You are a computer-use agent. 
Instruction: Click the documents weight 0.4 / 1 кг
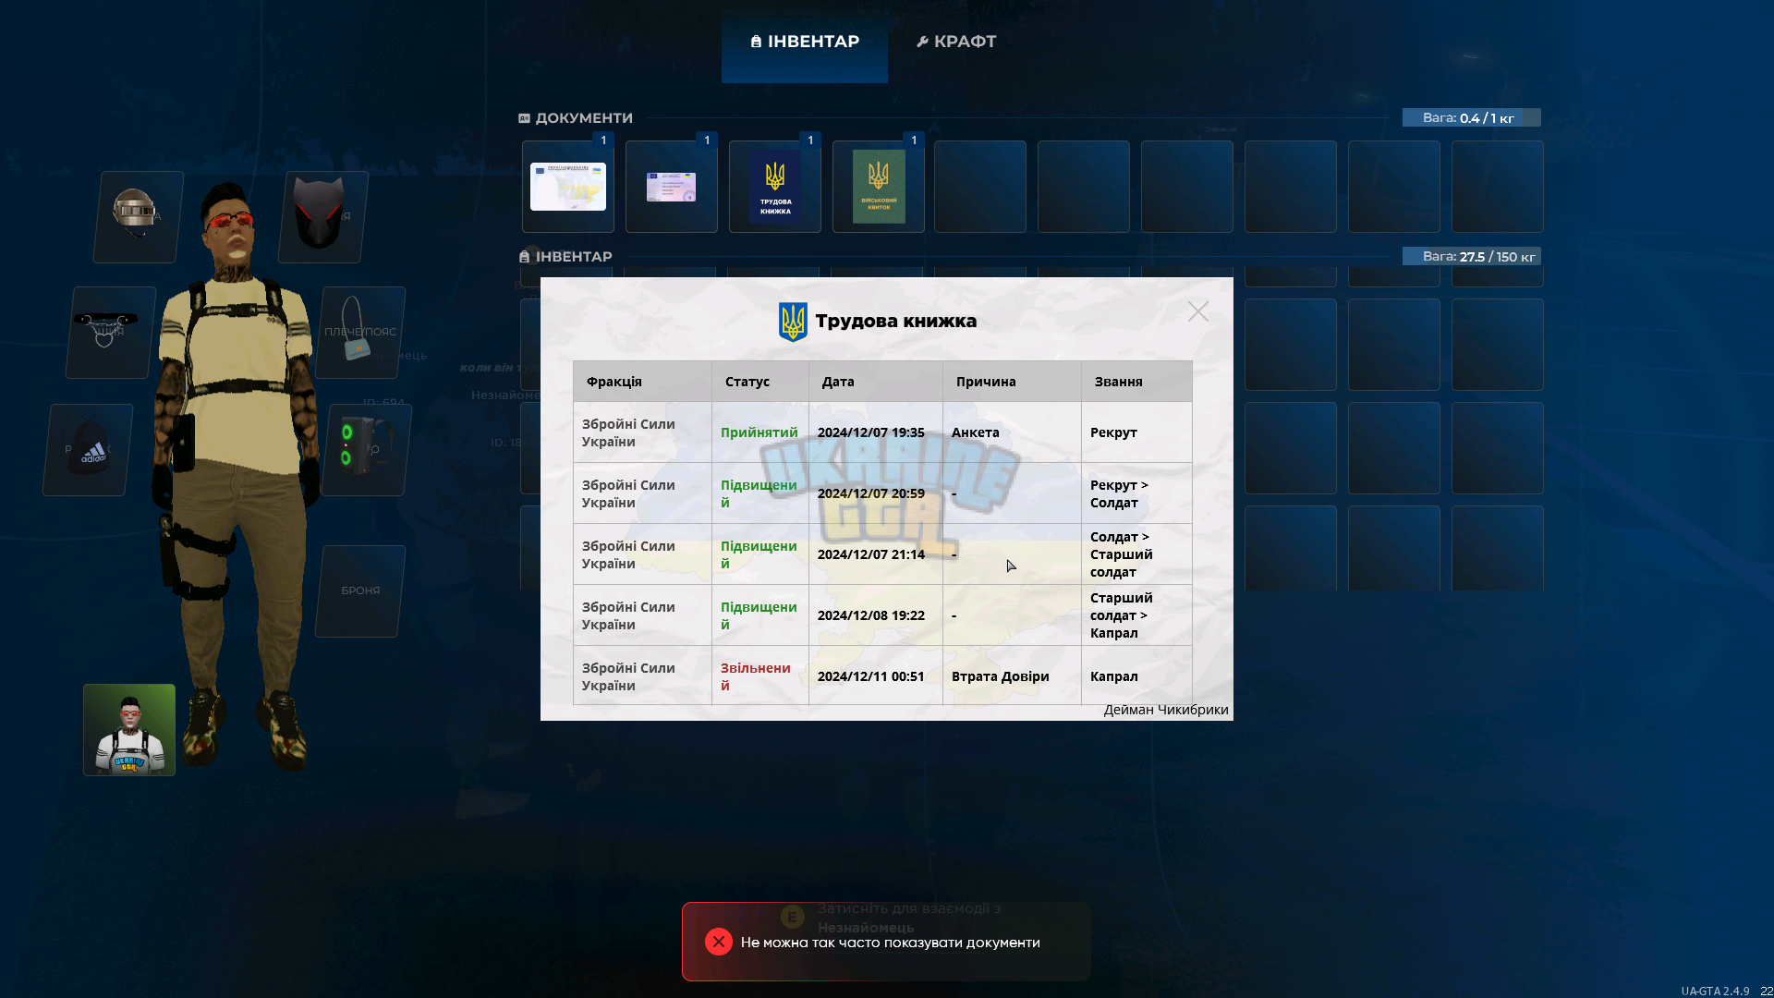(1471, 117)
